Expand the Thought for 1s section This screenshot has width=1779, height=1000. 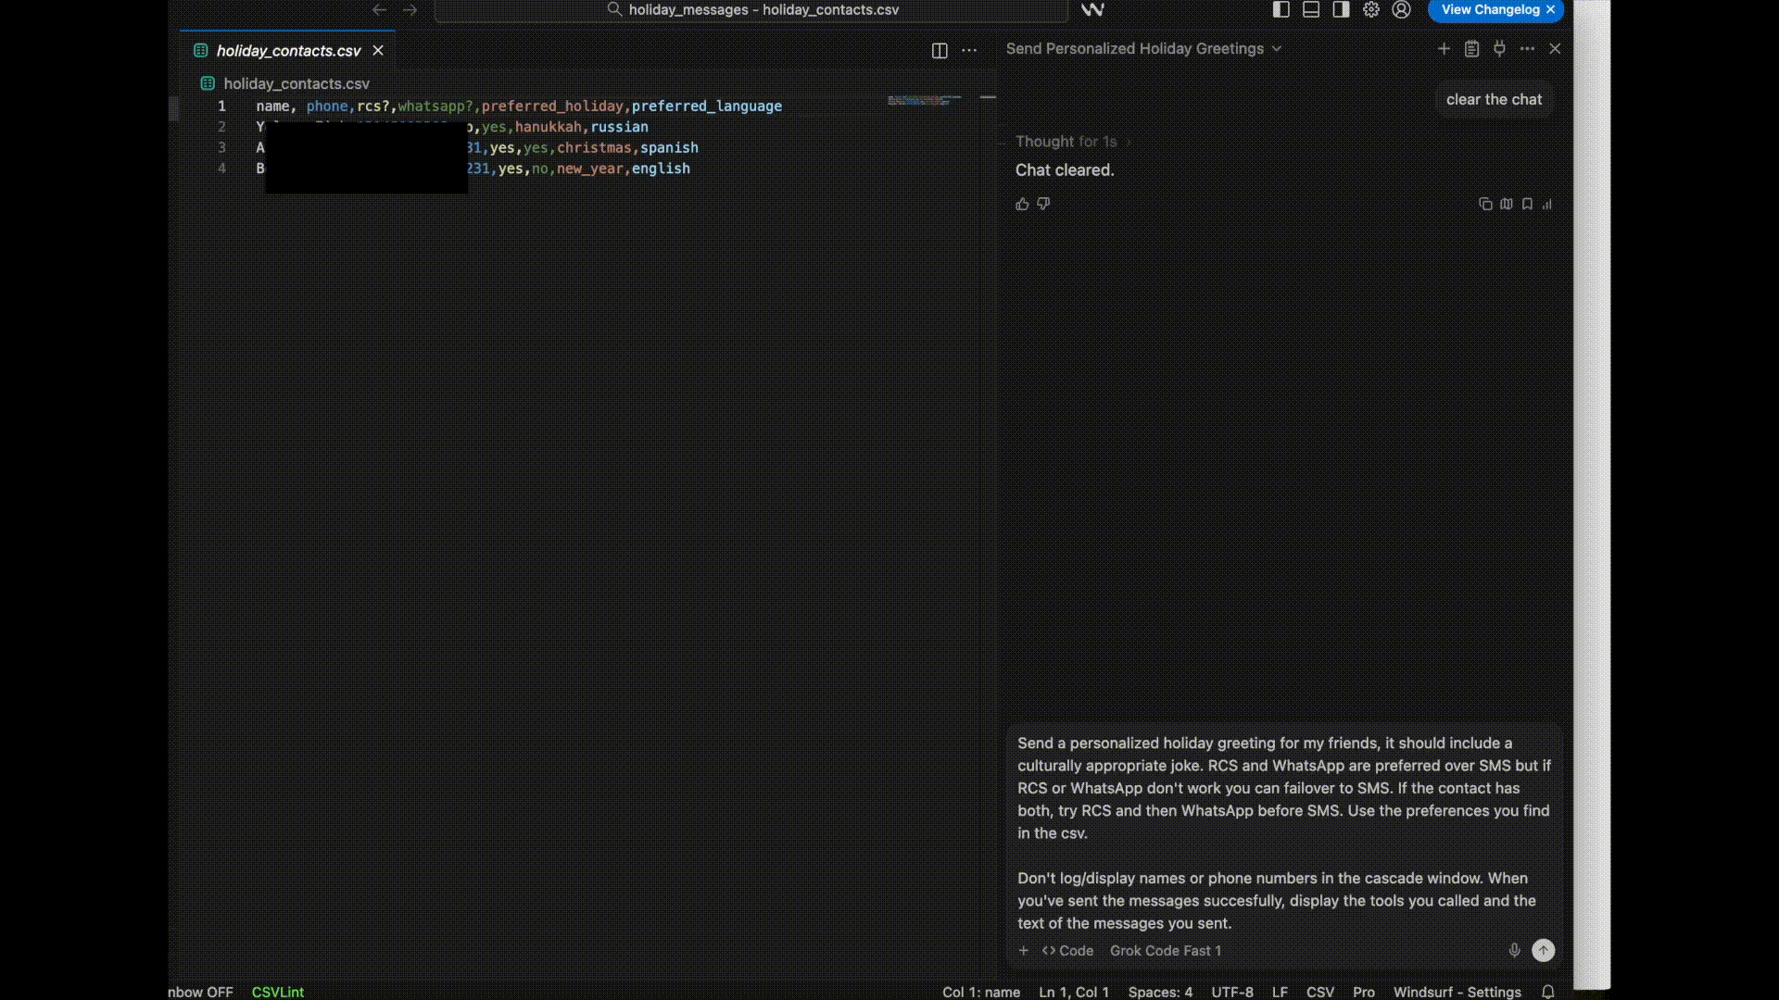click(1066, 142)
